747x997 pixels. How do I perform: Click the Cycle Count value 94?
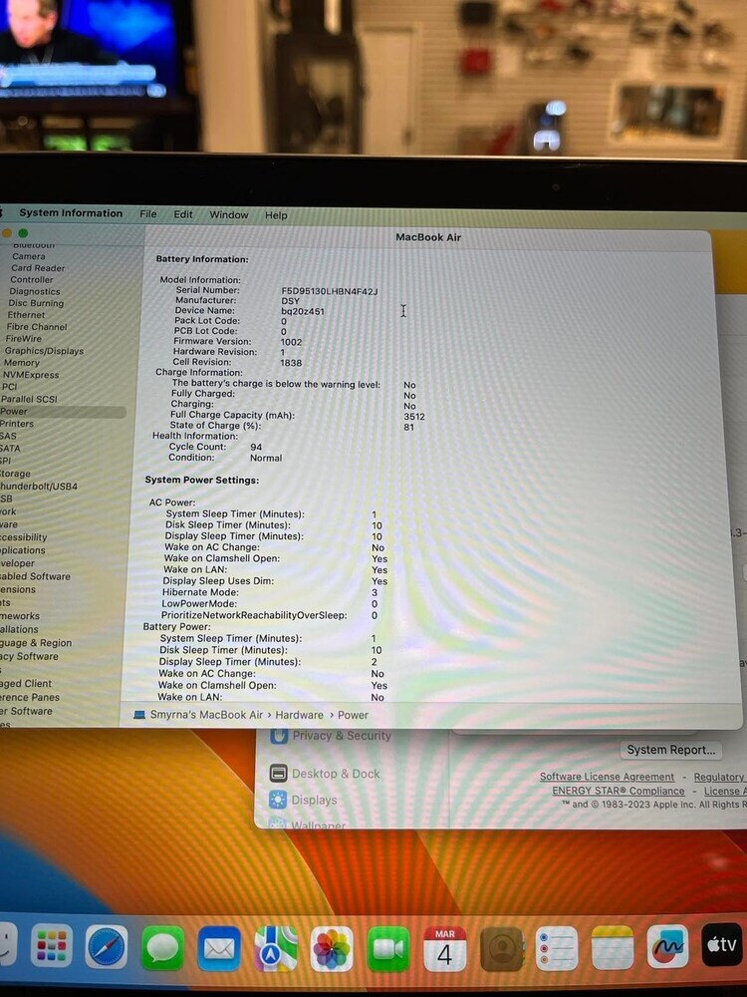coord(256,447)
